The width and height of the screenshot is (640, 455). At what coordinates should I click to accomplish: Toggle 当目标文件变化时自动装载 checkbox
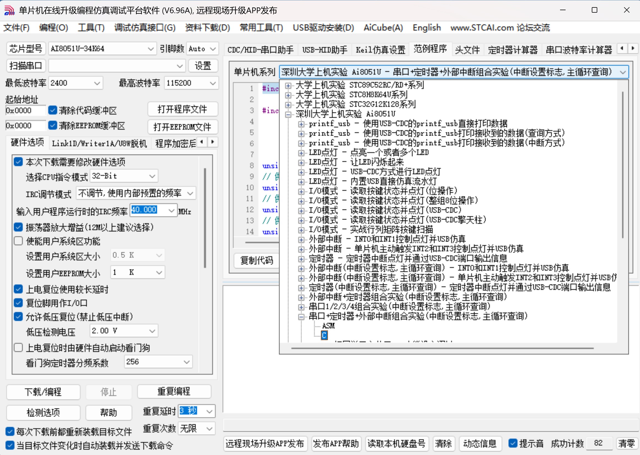click(x=10, y=445)
